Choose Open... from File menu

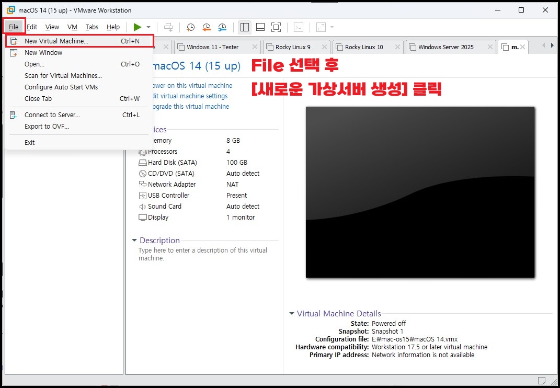pos(79,64)
